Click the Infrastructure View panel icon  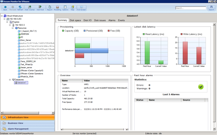tap(4, 117)
